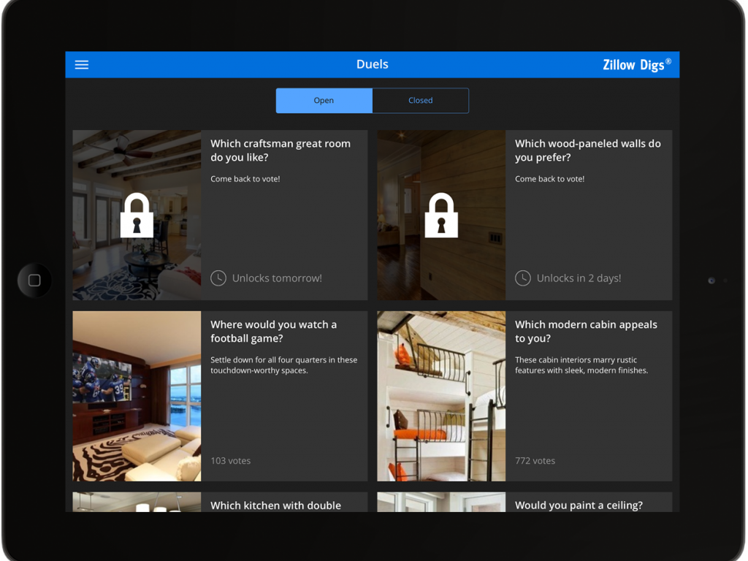
Task: Open the paint a ceiling duel thumbnail
Action: [x=441, y=502]
